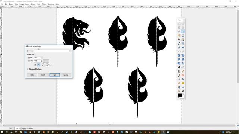The height and width of the screenshot is (134, 239).
Task: Open the Filters menu
Action: 44,4
